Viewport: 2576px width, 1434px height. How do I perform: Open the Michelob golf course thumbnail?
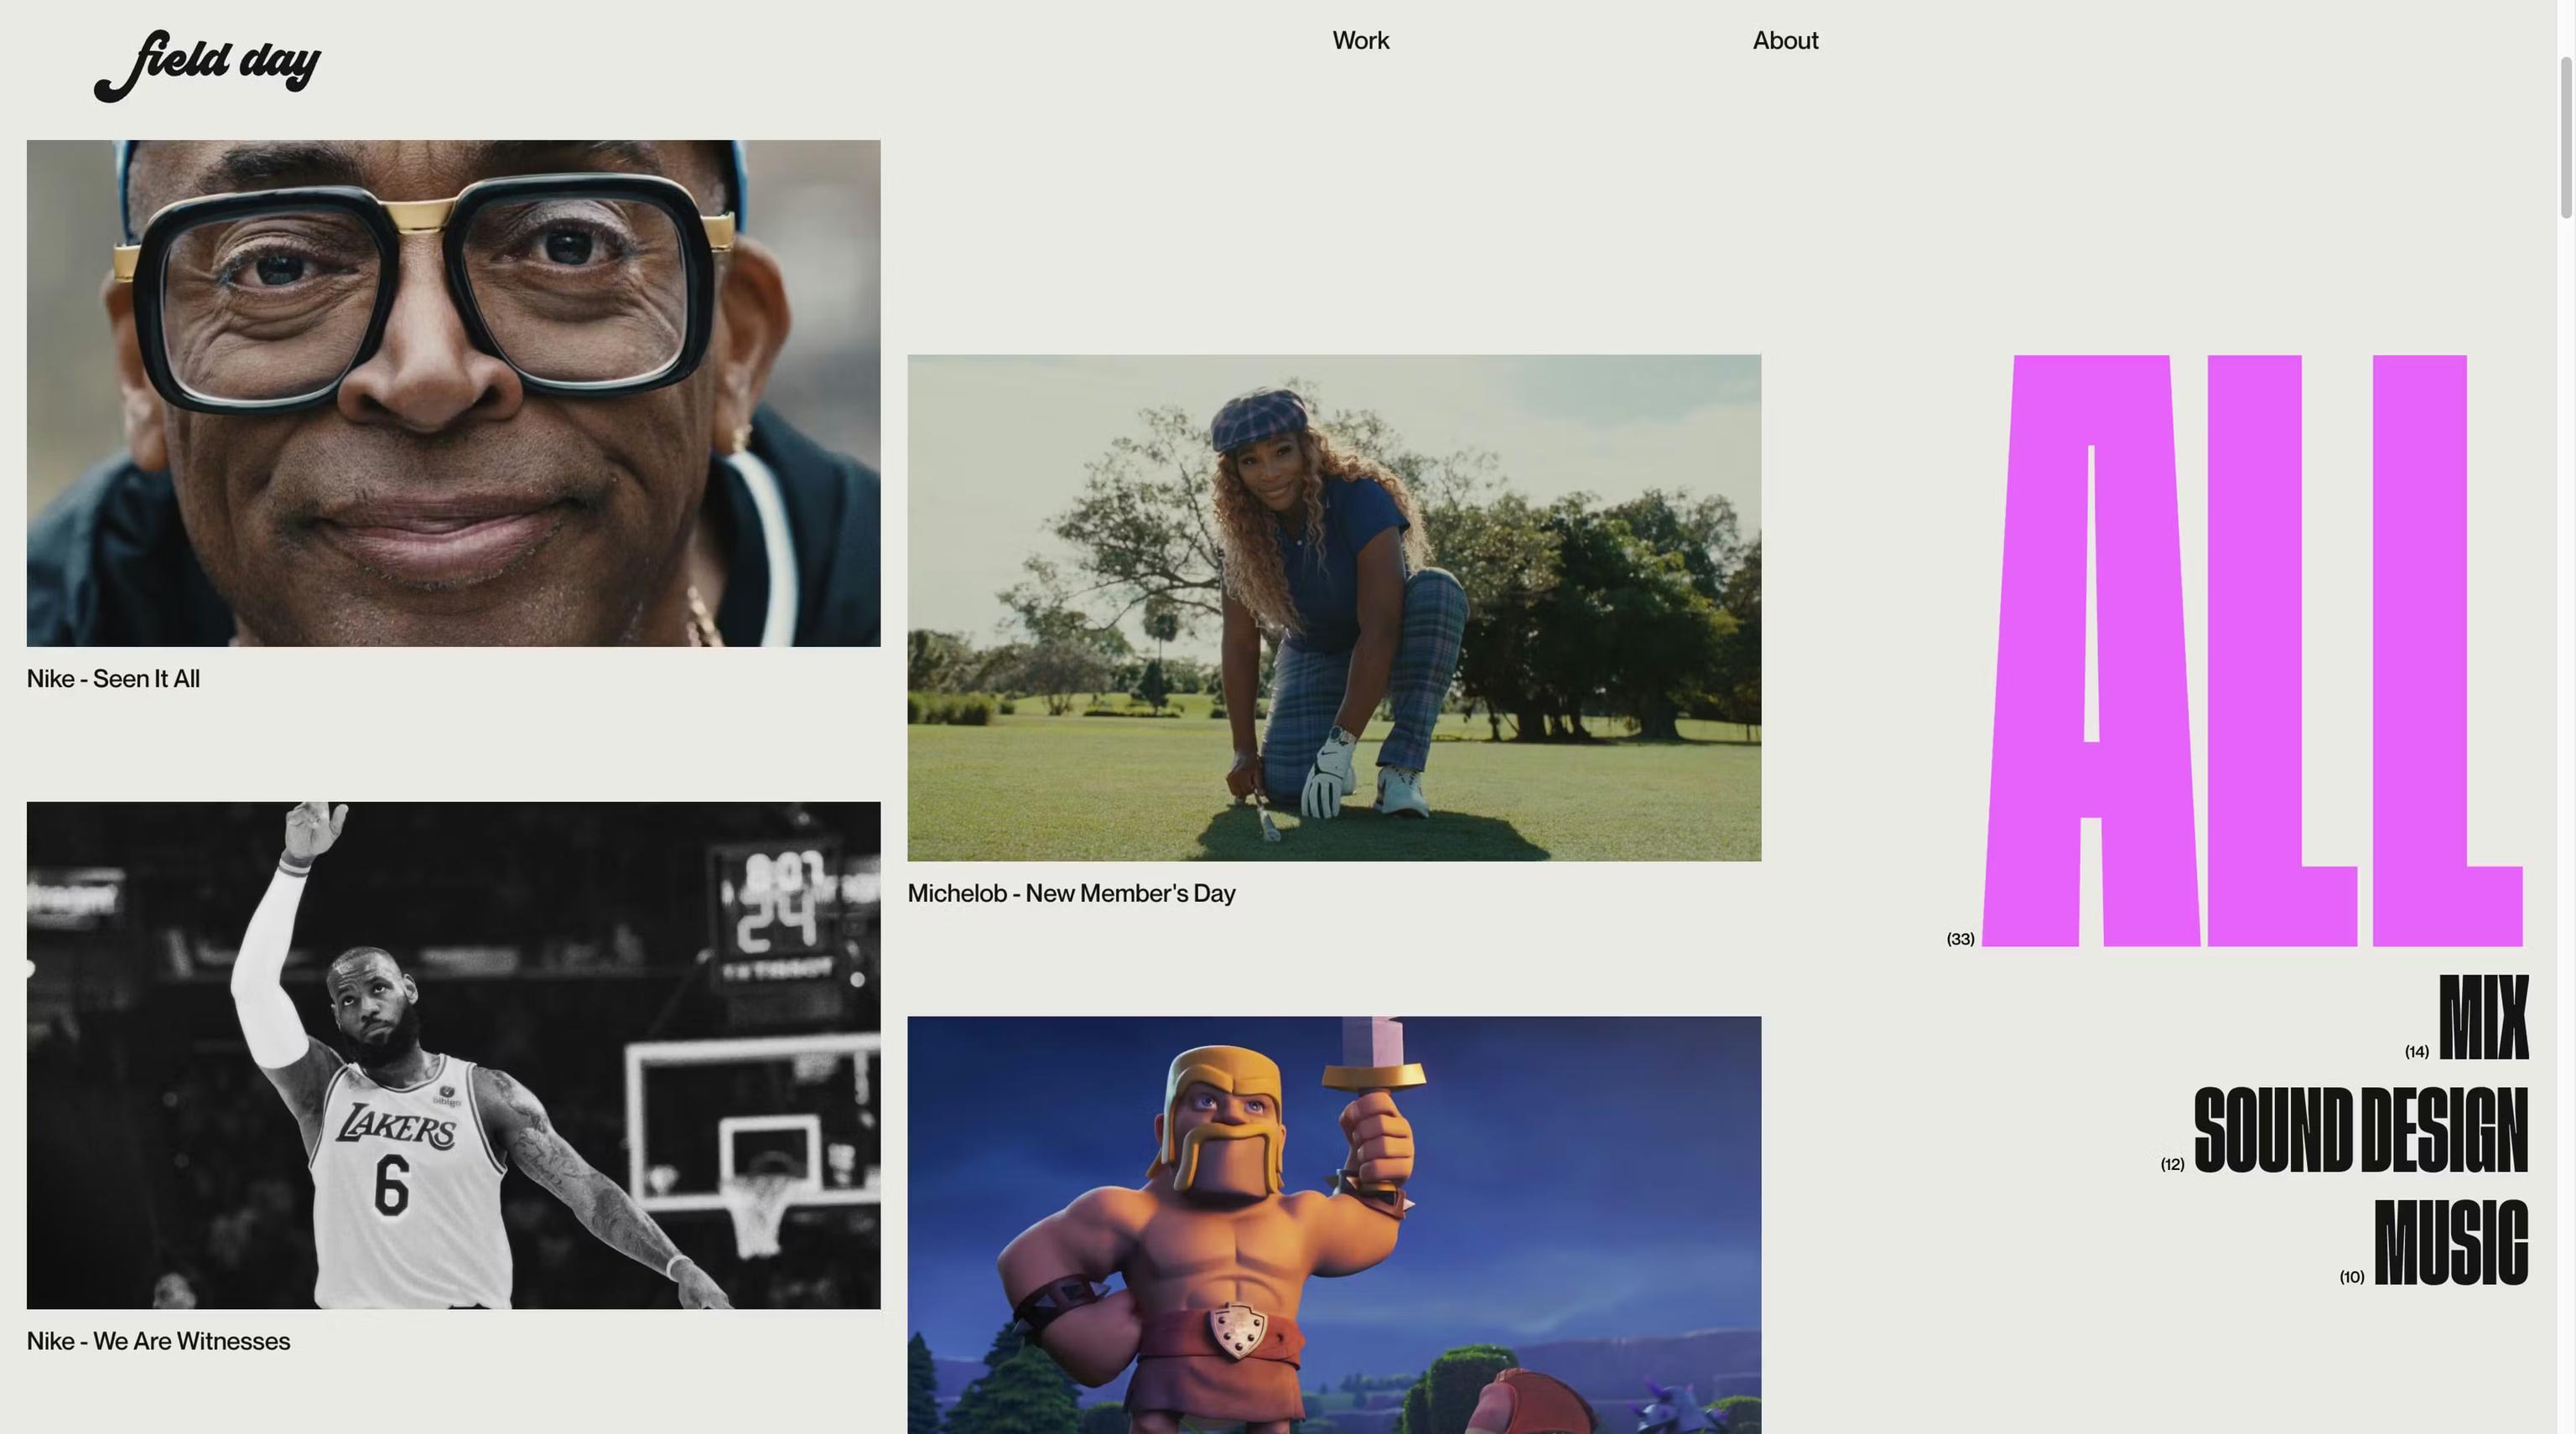(x=1333, y=608)
